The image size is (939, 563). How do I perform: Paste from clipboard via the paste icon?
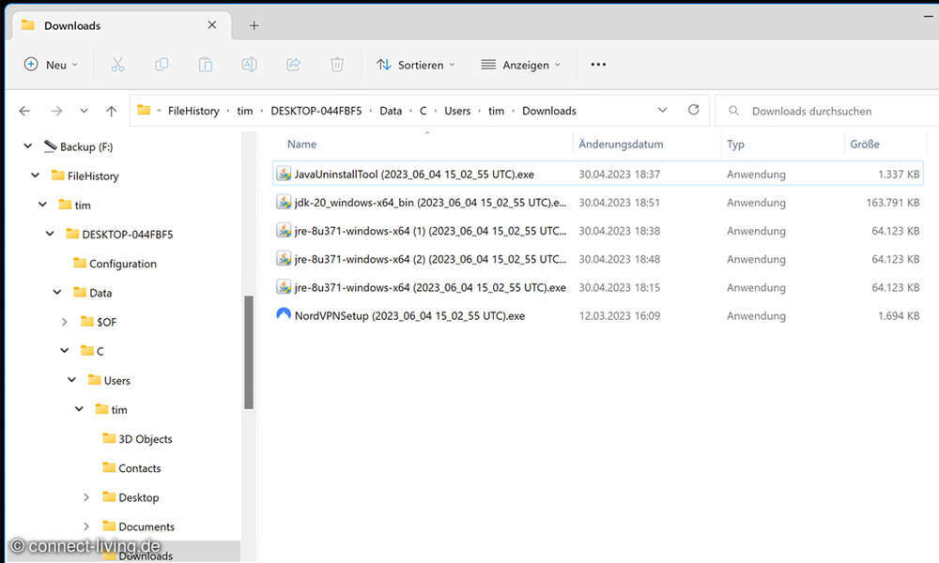pyautogui.click(x=205, y=64)
